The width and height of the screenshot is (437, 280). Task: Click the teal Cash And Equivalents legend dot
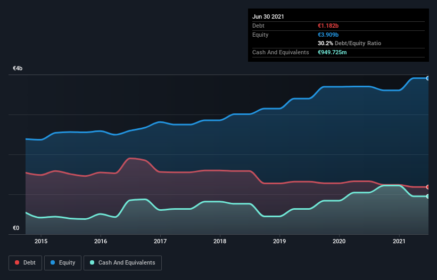tap(92, 262)
